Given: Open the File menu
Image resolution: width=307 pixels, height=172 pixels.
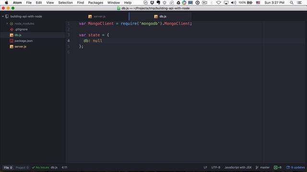Looking at the screenshot, I should [29, 2].
